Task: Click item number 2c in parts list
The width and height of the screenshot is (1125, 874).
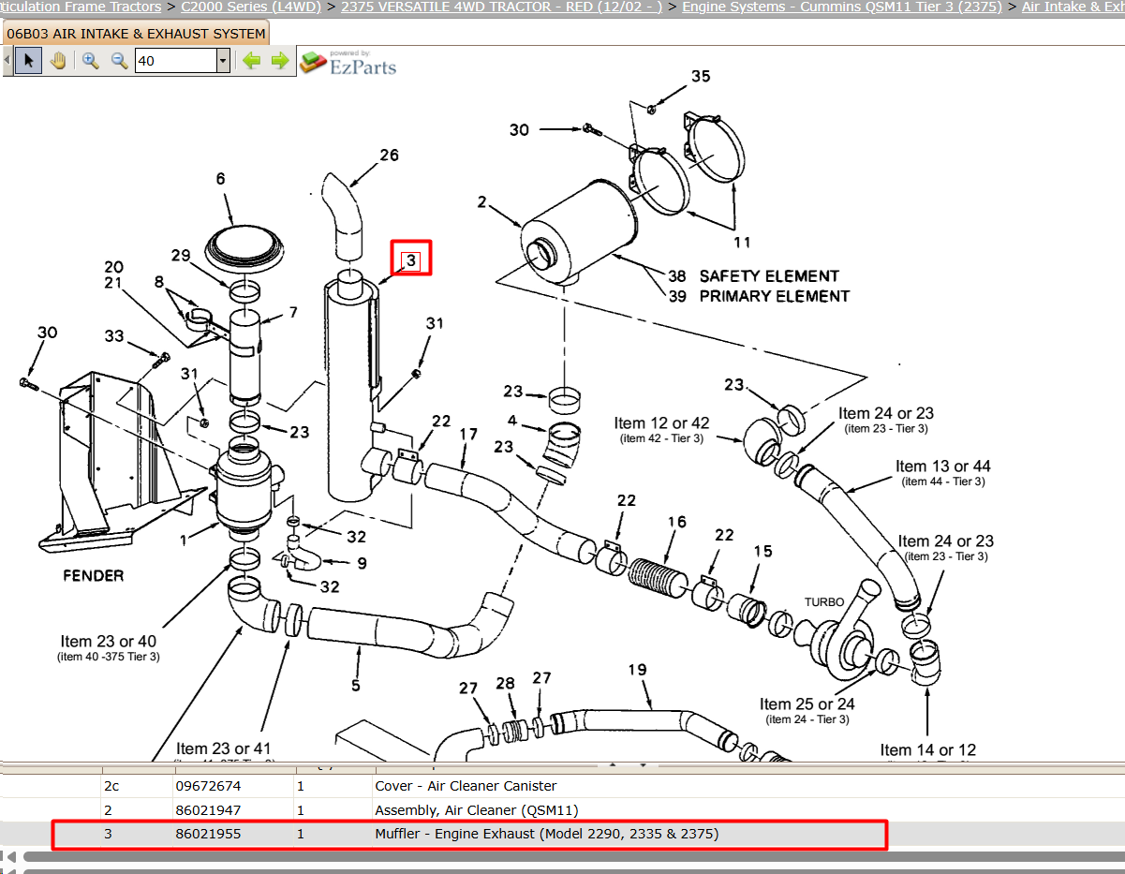Action: click(x=111, y=786)
